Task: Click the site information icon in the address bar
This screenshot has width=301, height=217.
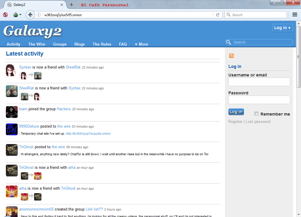Action: coord(39,15)
